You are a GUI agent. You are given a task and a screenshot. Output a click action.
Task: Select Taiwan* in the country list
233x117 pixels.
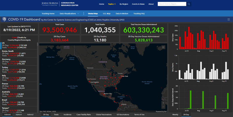pos(19,109)
